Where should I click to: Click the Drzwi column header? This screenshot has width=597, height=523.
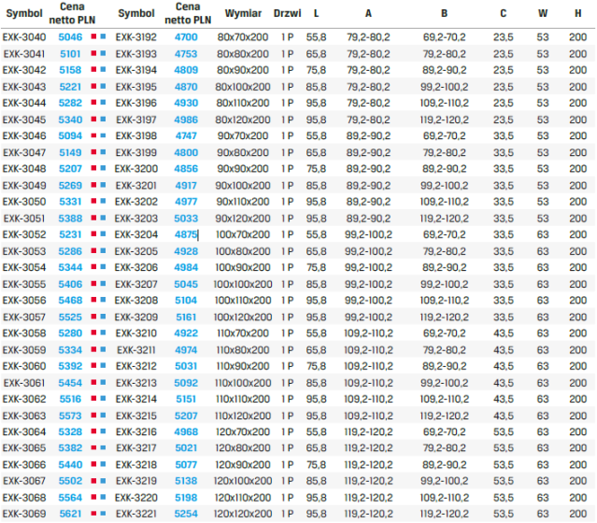pos(288,13)
